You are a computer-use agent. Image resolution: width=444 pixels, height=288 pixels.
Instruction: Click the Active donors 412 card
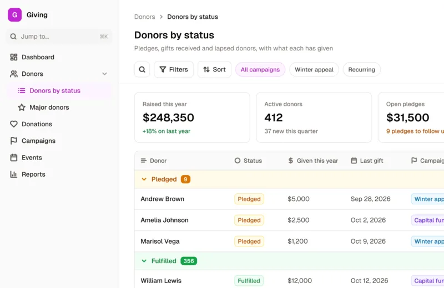(314, 117)
